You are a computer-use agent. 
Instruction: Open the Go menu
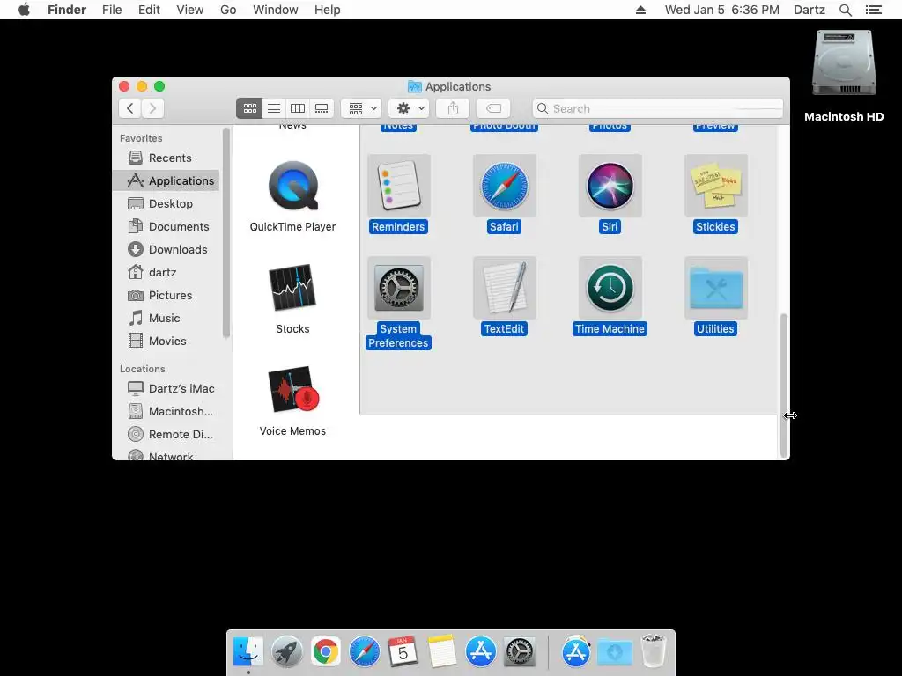pos(228,10)
